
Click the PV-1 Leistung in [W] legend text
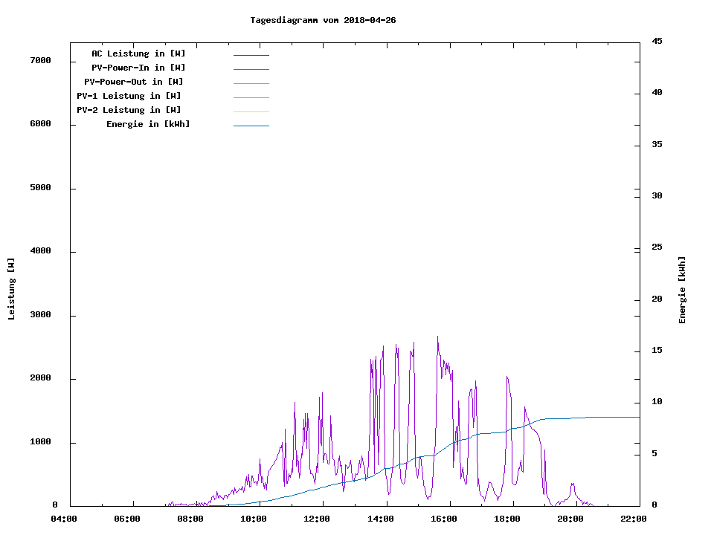click(129, 96)
